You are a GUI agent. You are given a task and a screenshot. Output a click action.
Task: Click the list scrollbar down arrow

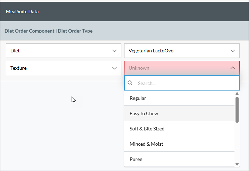pyautogui.click(x=237, y=164)
